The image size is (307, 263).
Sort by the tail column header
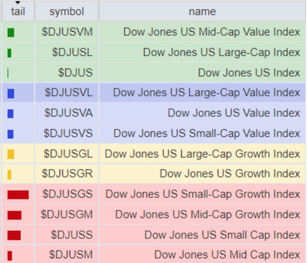18,11
